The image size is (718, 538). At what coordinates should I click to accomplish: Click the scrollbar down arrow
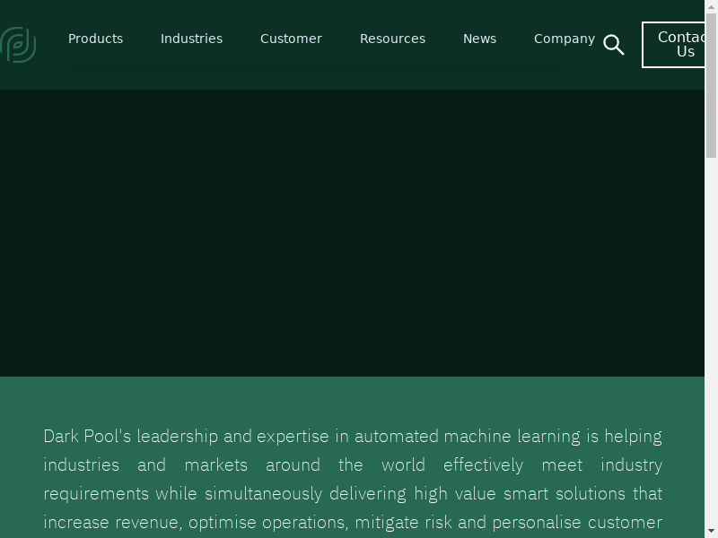[x=711, y=532]
